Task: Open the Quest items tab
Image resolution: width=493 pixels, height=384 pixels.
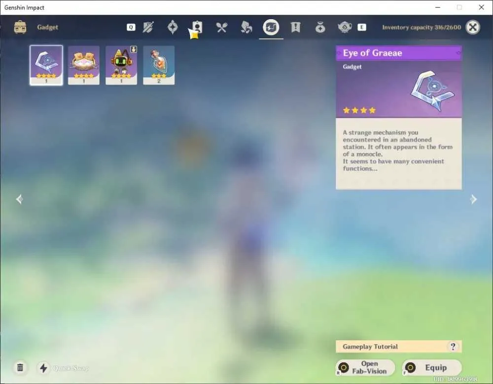Action: point(295,27)
